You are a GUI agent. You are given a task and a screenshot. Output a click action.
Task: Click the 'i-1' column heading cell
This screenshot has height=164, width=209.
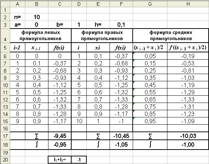tap(17, 47)
